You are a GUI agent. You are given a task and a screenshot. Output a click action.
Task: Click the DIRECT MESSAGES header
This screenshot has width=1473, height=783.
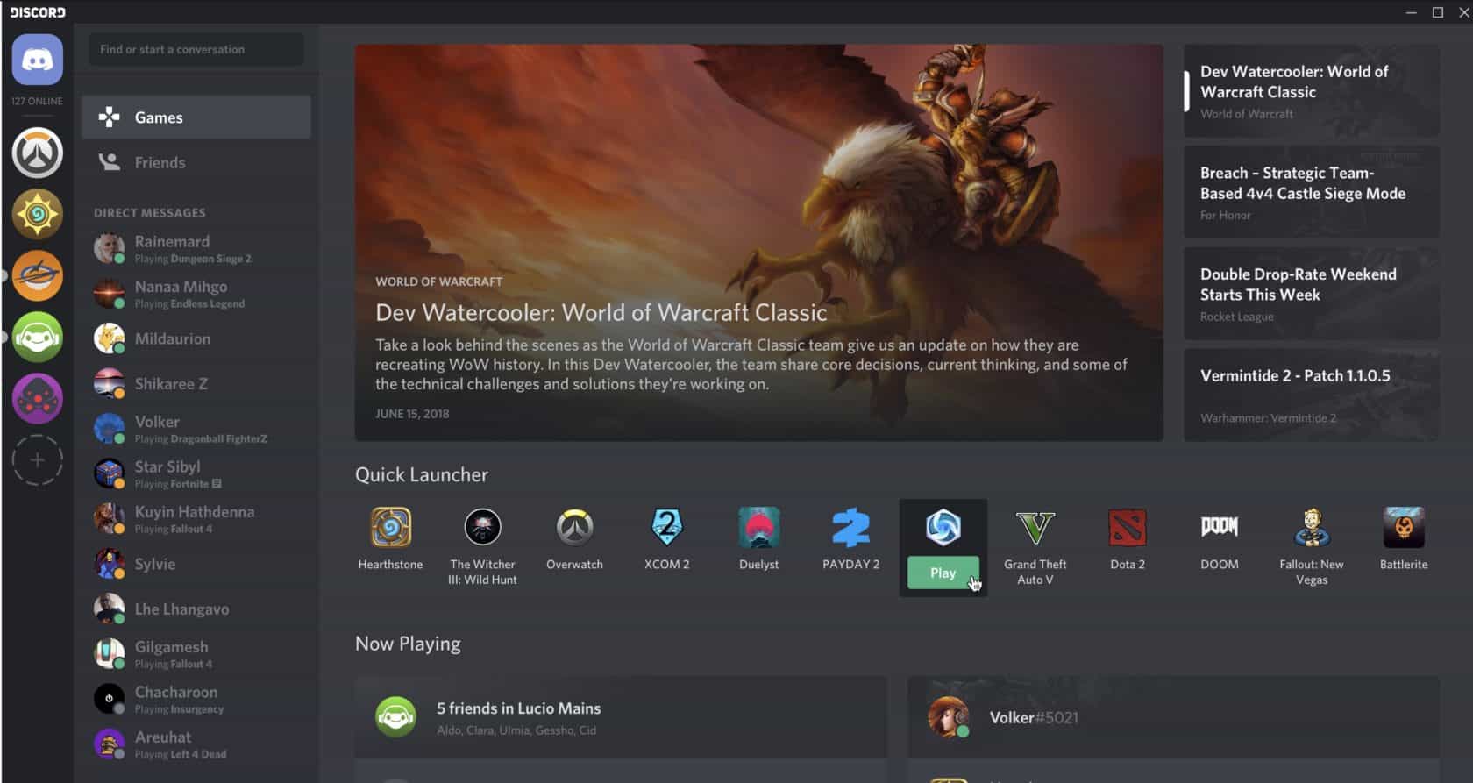pos(150,212)
